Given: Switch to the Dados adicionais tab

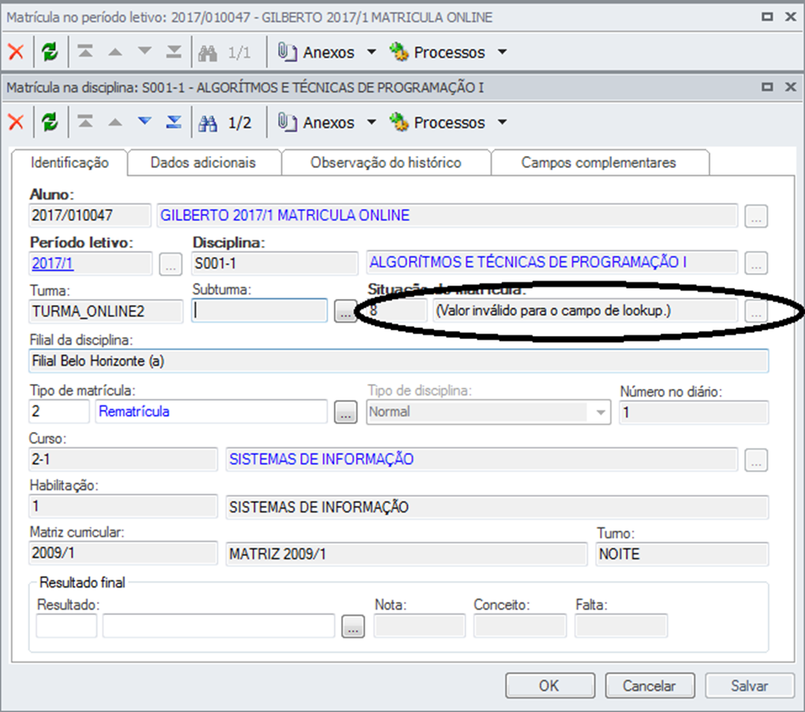Looking at the screenshot, I should (x=204, y=162).
